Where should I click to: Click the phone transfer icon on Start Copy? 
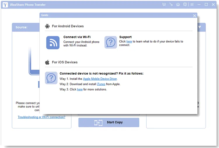(98, 123)
